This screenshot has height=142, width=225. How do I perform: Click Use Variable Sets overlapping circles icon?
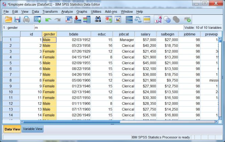pyautogui.click(x=167, y=19)
